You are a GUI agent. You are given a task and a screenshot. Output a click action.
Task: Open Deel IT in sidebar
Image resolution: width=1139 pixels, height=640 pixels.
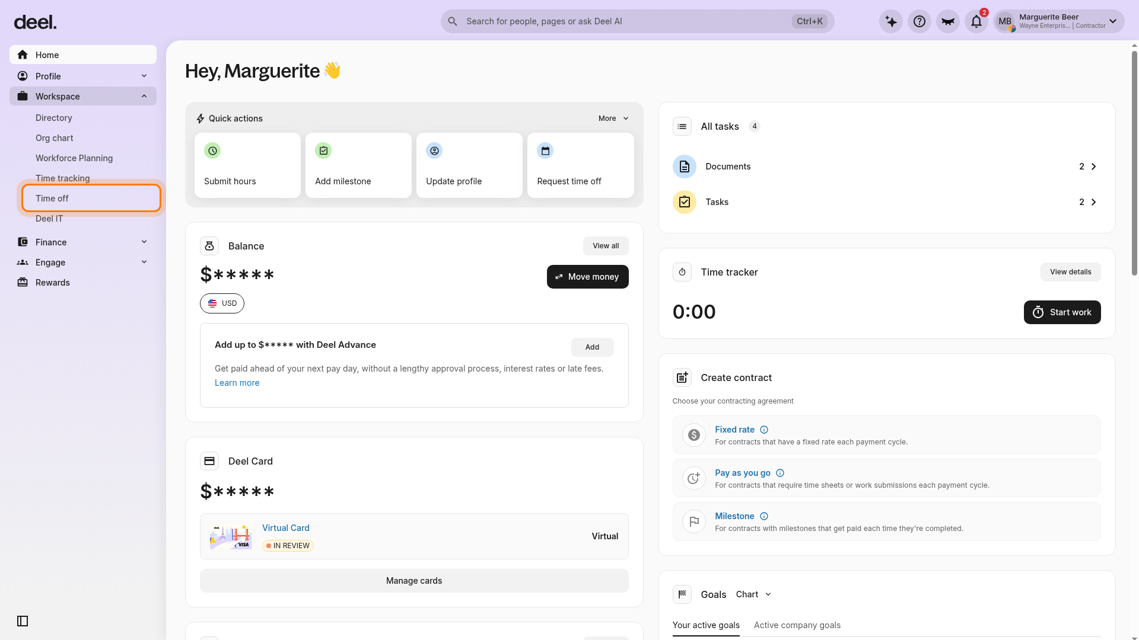(x=49, y=219)
